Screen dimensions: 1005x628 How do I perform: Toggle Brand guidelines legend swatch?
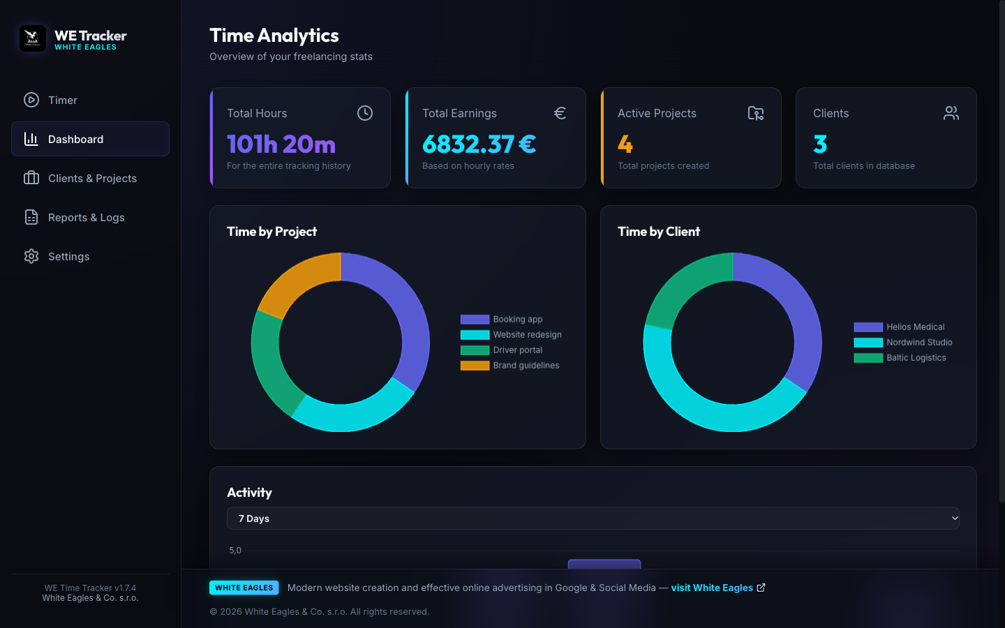(475, 366)
